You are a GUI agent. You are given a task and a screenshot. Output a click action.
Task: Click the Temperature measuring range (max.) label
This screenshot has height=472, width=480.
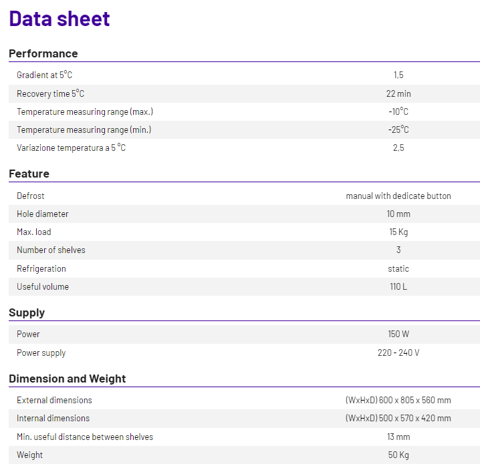point(85,112)
